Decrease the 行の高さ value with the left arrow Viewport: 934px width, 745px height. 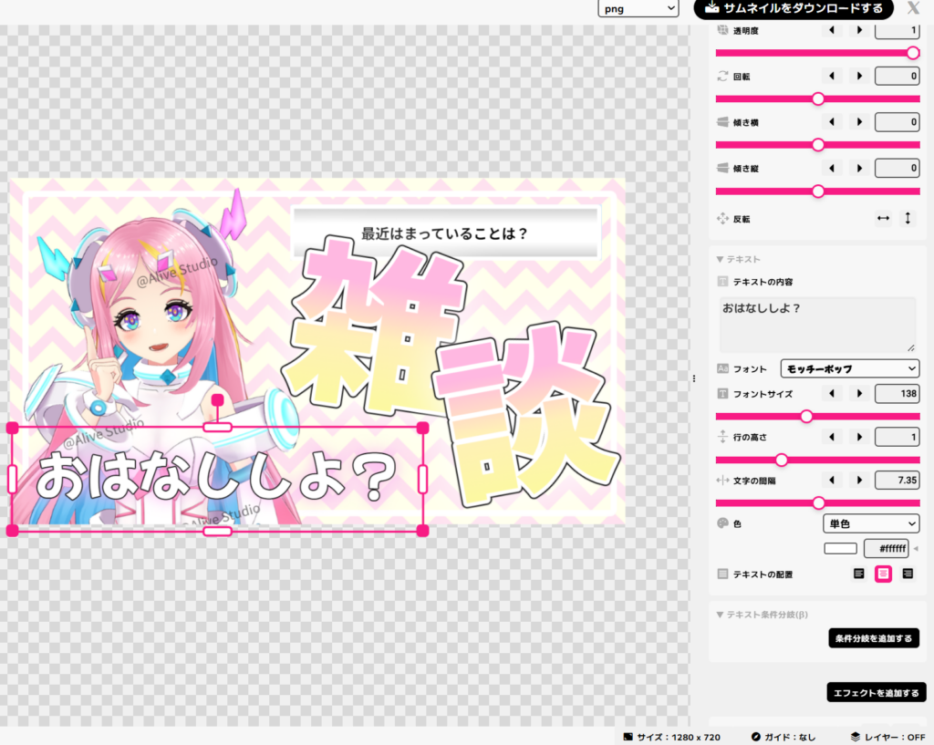[x=832, y=437]
